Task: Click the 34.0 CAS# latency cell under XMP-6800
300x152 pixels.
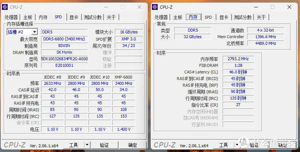Action: 124,90
